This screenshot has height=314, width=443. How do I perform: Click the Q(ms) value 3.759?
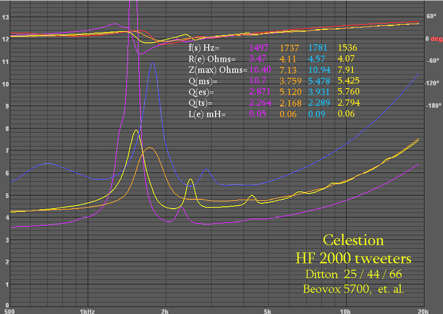click(x=290, y=81)
